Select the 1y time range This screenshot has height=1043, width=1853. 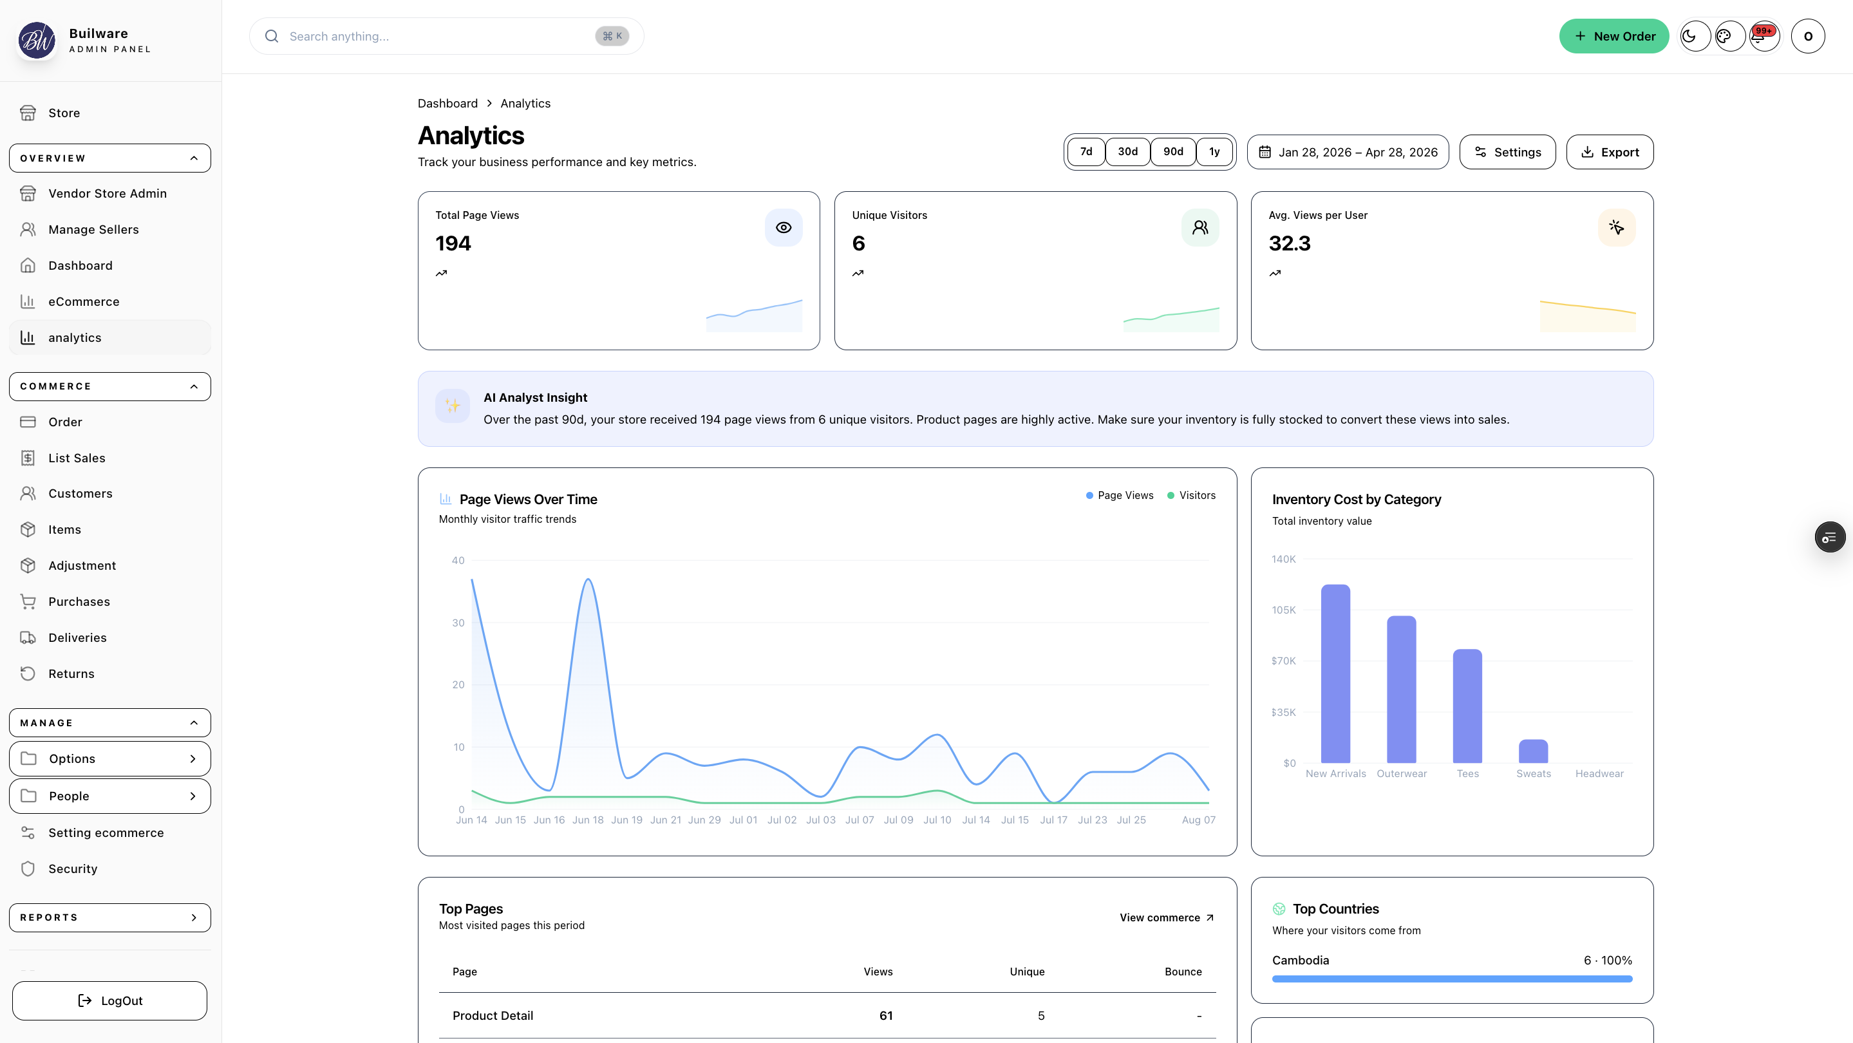coord(1214,152)
